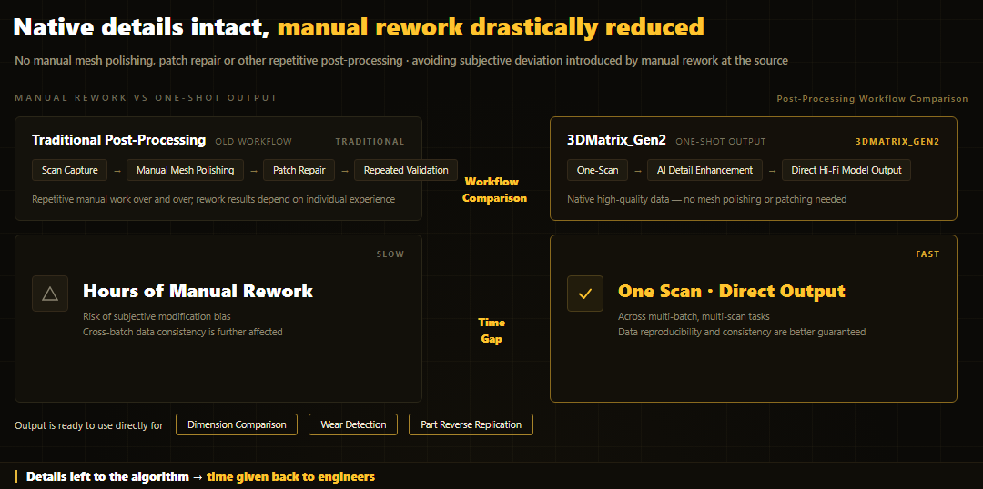Click the orange 3DMATRIX_GEN2 badge text

897,142
